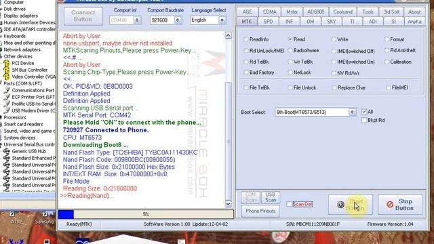Select the Format radio option
The image size is (434, 244).
[387, 39]
